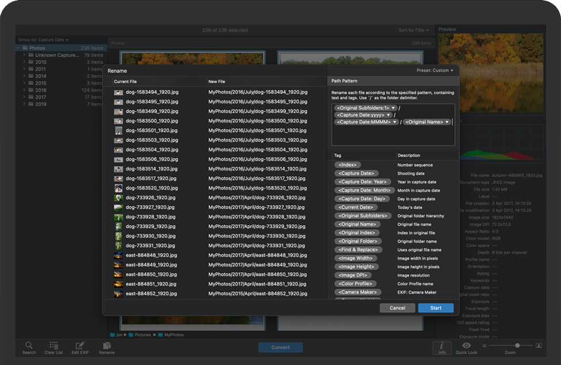561x365 pixels.
Task: Open Original Subfolders:1 tag dropdown arrow
Action: tap(393, 108)
